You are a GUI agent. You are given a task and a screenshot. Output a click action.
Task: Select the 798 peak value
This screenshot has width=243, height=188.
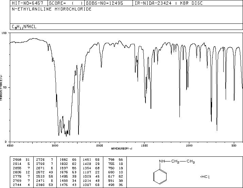click(x=111, y=160)
